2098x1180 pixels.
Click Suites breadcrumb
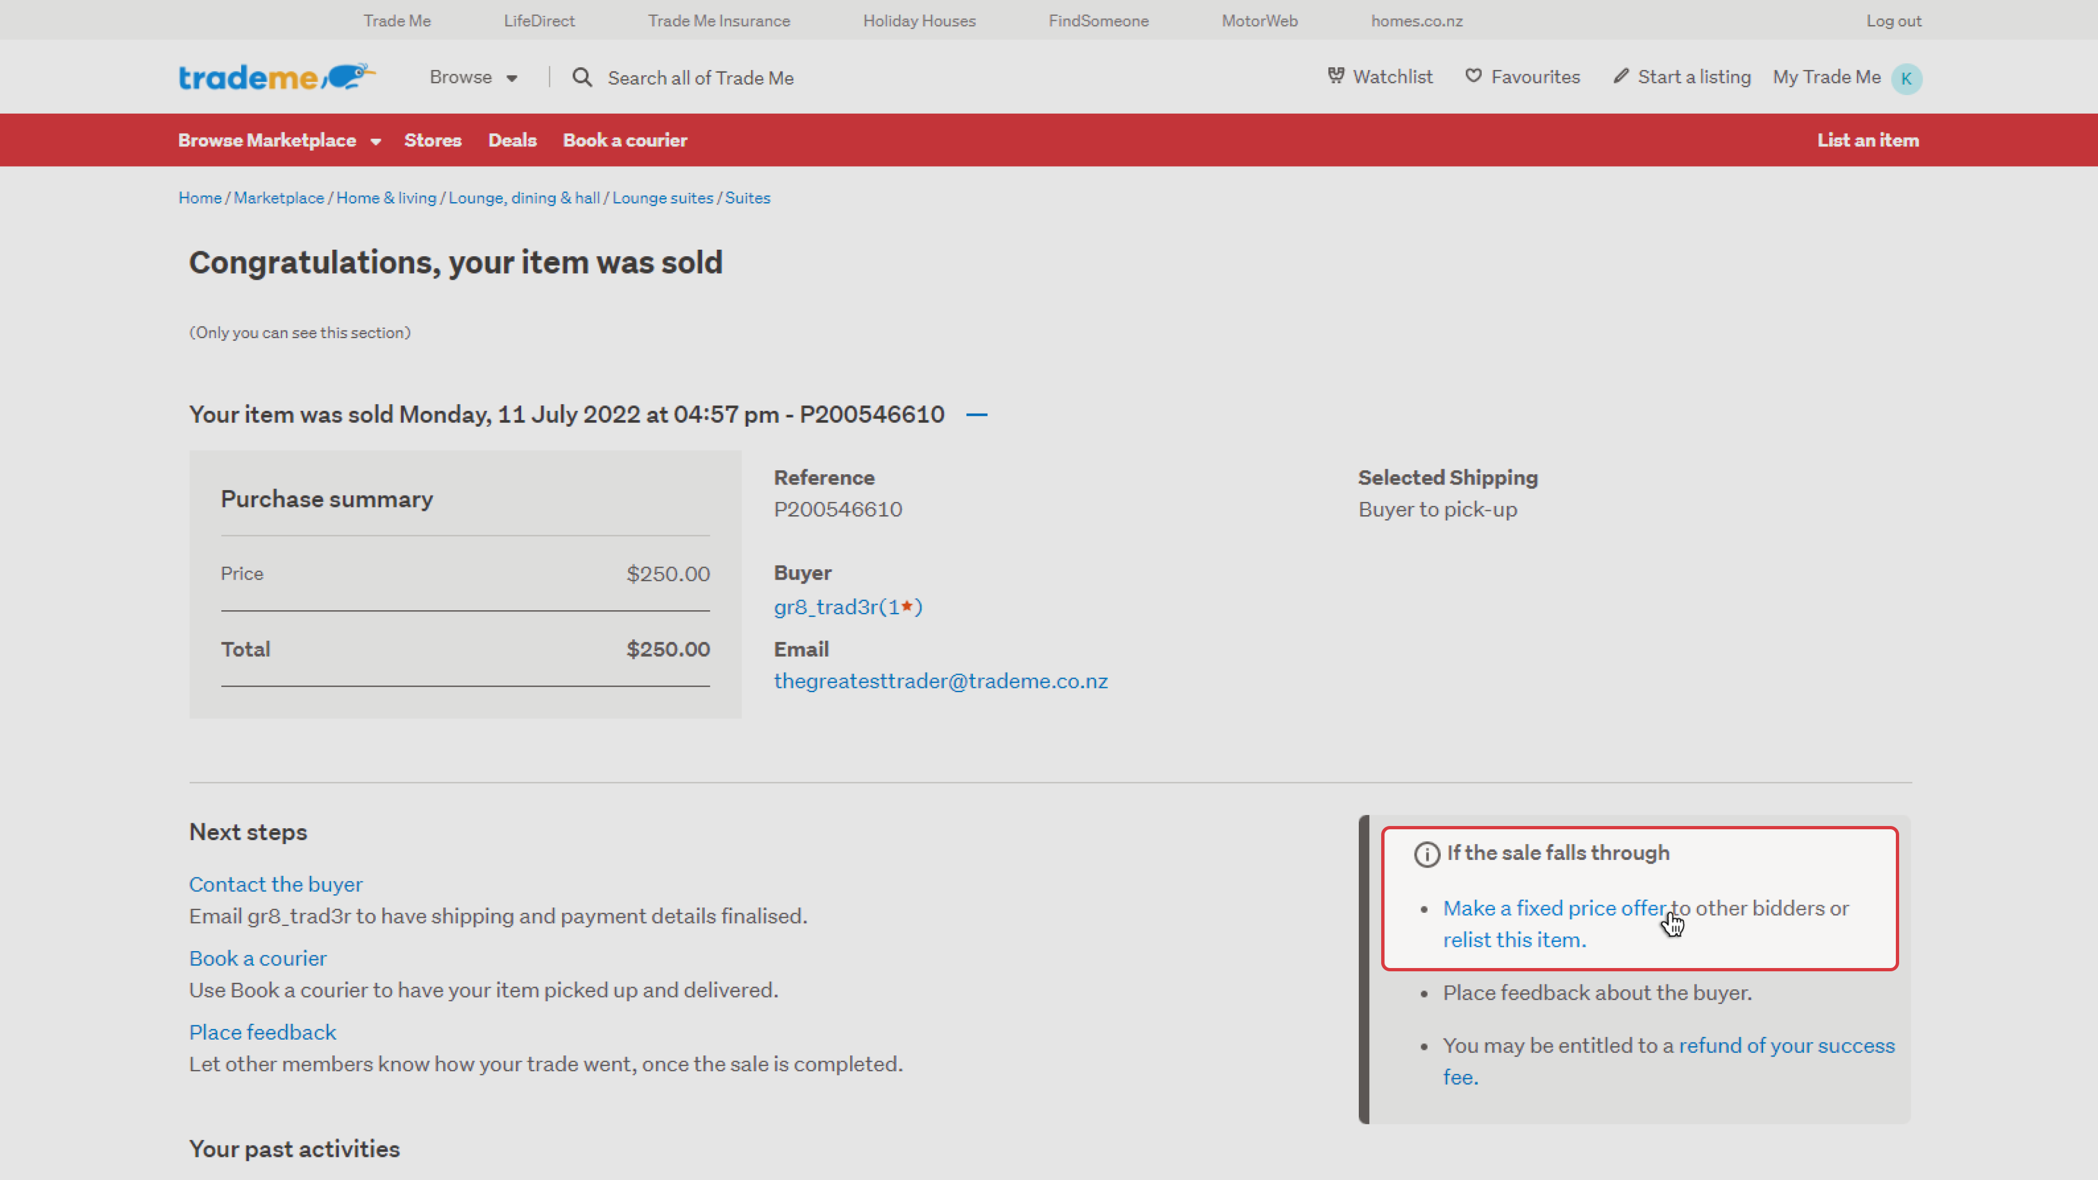[x=747, y=198]
